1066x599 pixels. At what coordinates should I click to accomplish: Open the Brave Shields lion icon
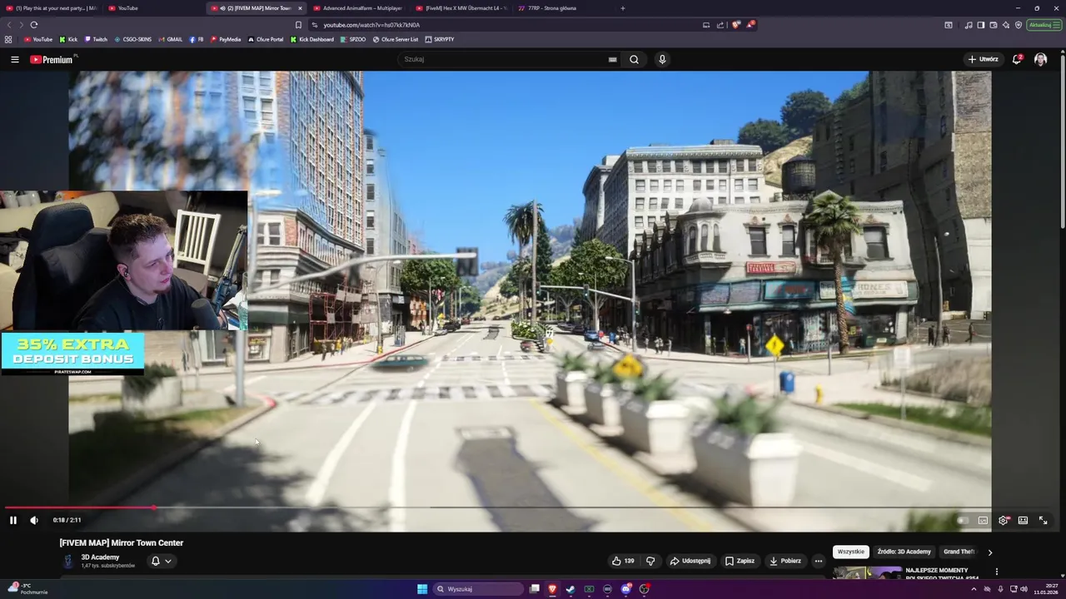(x=735, y=25)
